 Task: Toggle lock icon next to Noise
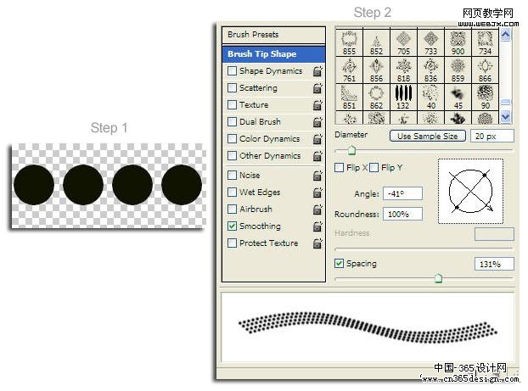317,176
